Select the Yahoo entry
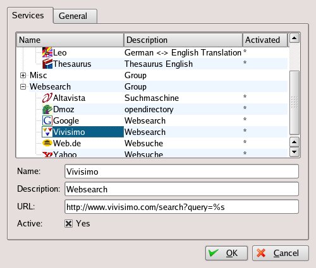This screenshot has width=316, height=268. (x=65, y=154)
